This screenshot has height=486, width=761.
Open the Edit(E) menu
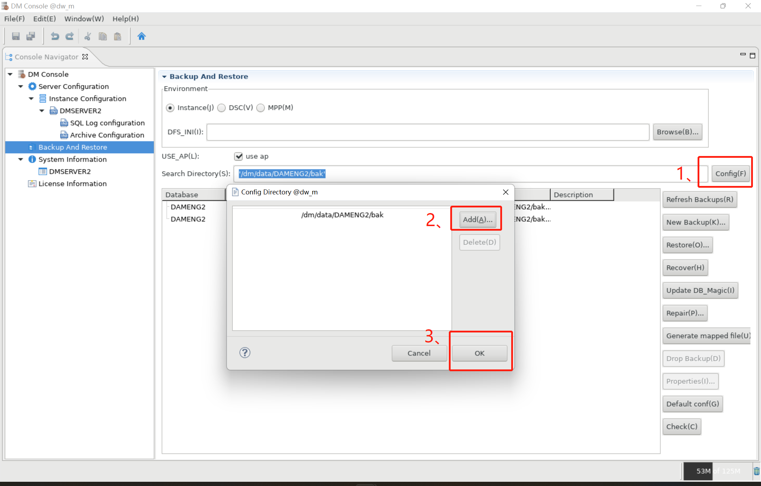(44, 19)
